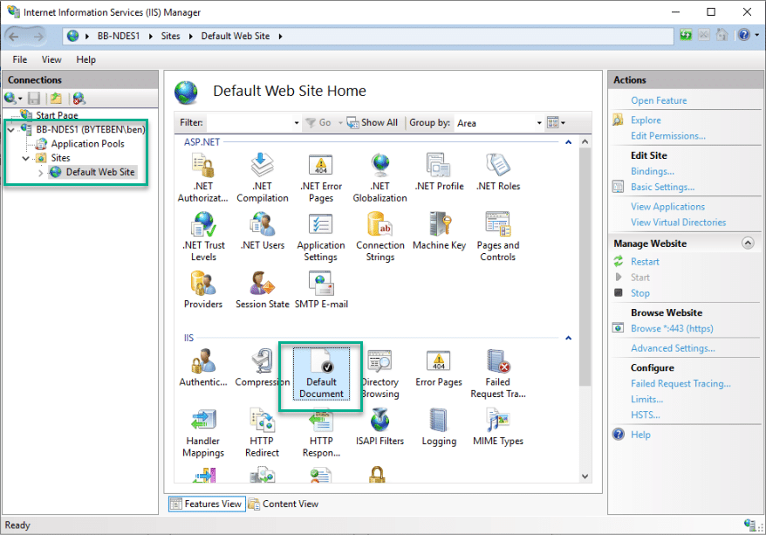Open the ISAPI Filters feature

pyautogui.click(x=380, y=427)
